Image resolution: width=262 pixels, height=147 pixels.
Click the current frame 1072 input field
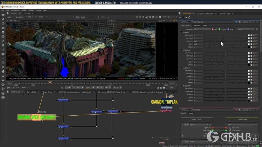(88, 88)
